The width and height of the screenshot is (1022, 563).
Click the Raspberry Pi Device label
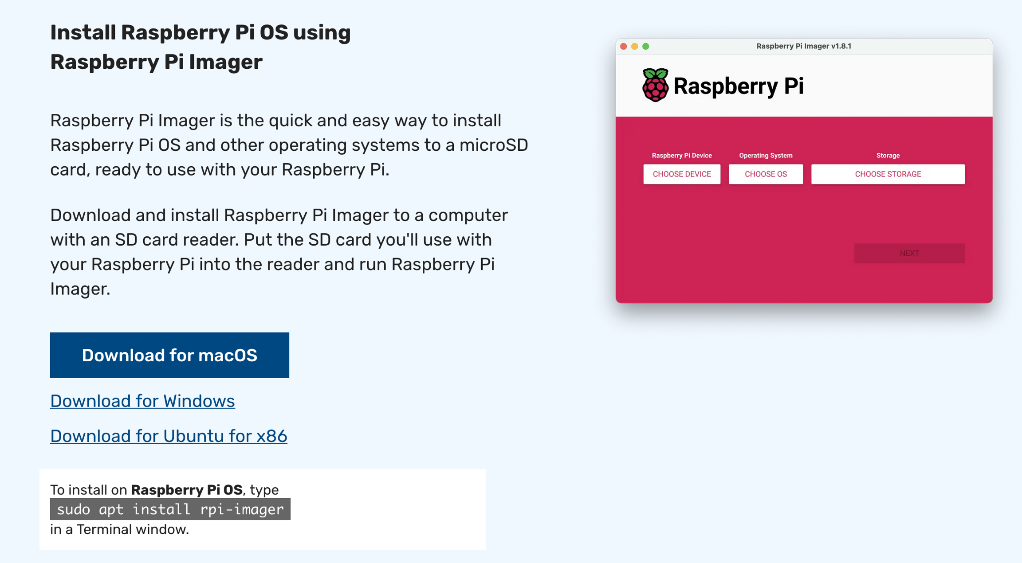[x=681, y=156]
